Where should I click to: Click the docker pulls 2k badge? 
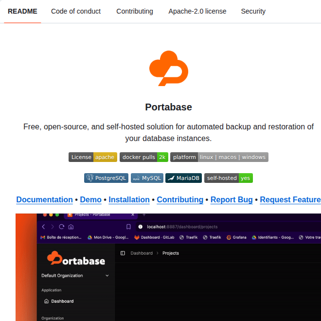point(144,157)
